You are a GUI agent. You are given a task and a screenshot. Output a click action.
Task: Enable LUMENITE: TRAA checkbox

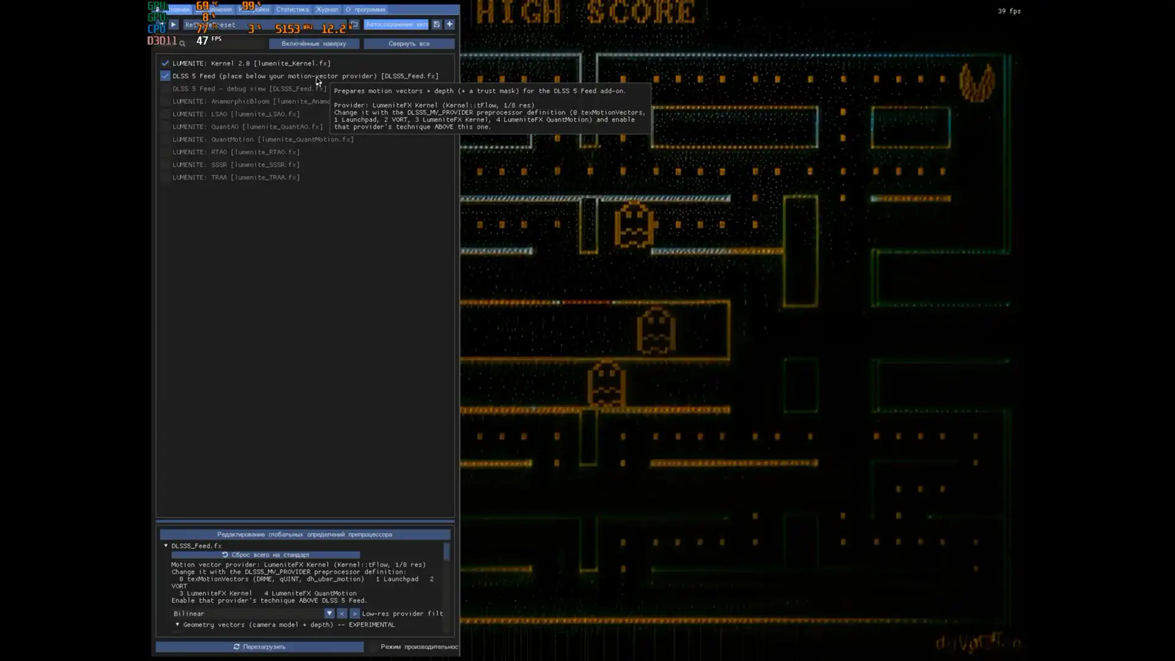[x=165, y=177]
